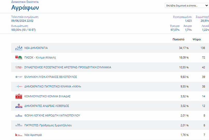This screenshot has height=140, width=209.
Task: Click the Ψήφοι column header
Action: point(197,39)
